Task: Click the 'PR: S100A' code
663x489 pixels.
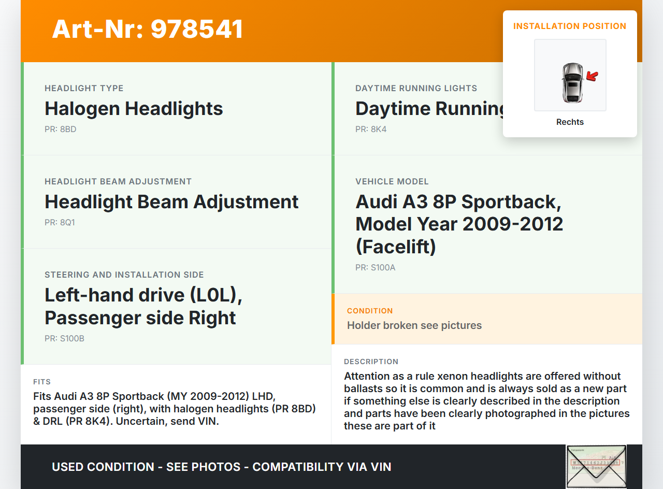Action: coord(376,268)
